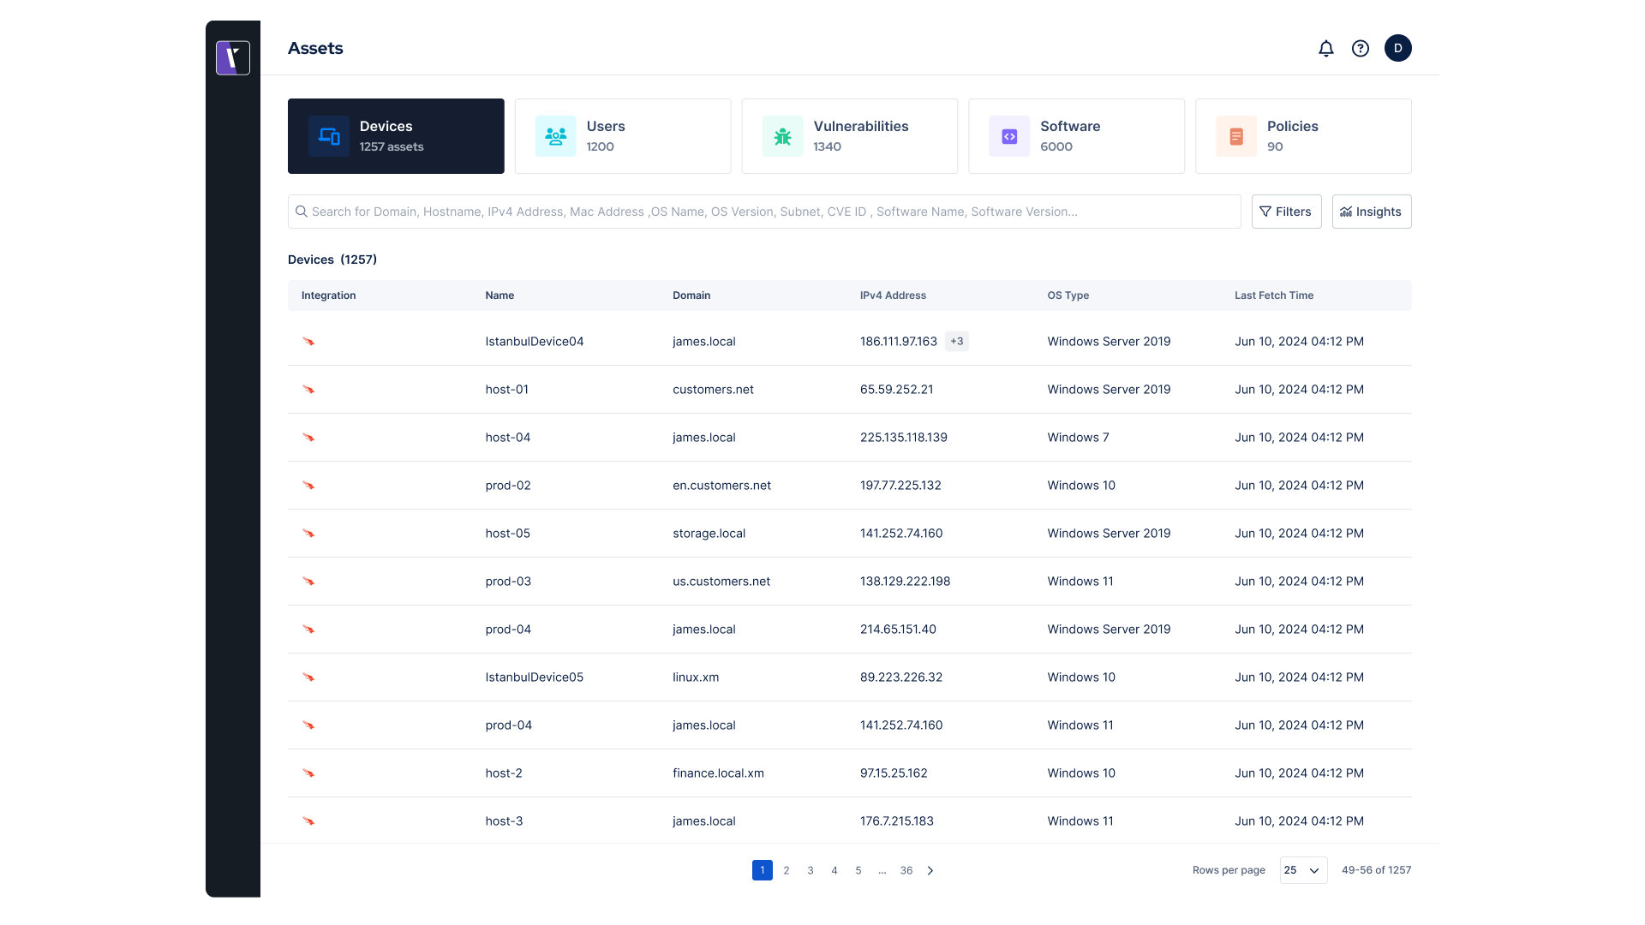The height and width of the screenshot is (925, 1645).
Task: Click the Insights button icon
Action: [x=1346, y=212]
